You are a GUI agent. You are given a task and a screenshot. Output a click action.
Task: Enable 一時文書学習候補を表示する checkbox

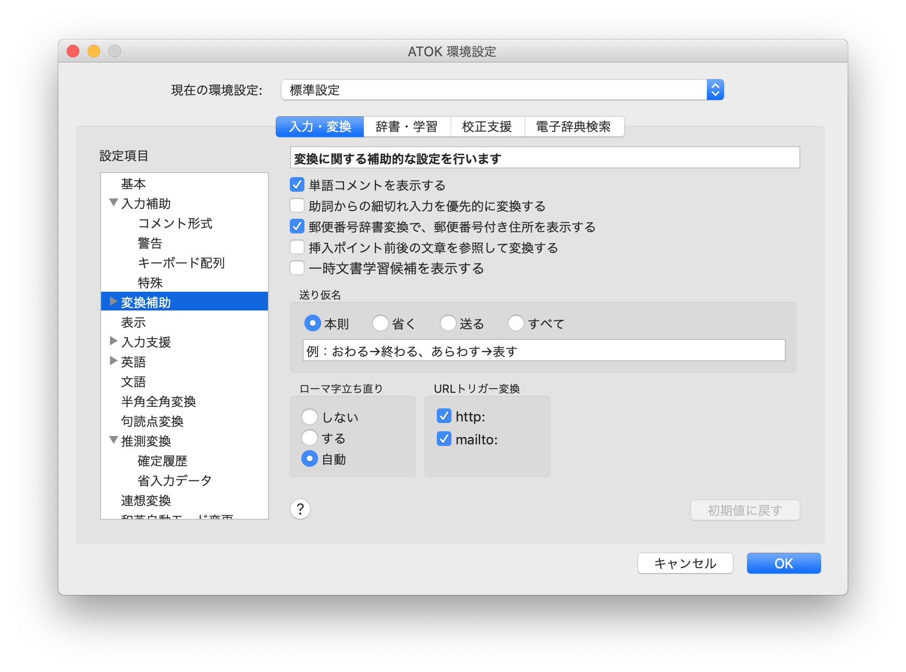[297, 268]
